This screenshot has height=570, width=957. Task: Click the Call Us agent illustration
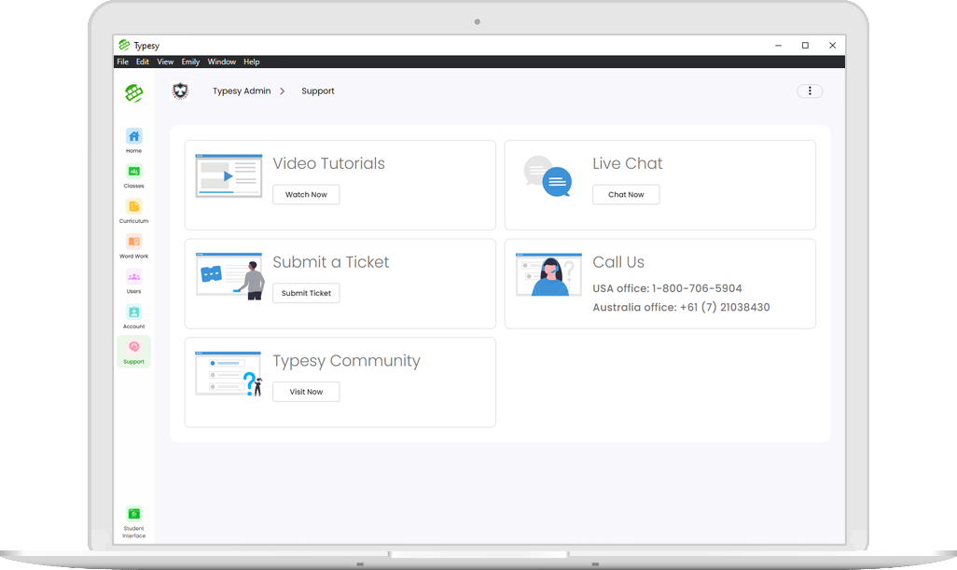[x=548, y=274]
